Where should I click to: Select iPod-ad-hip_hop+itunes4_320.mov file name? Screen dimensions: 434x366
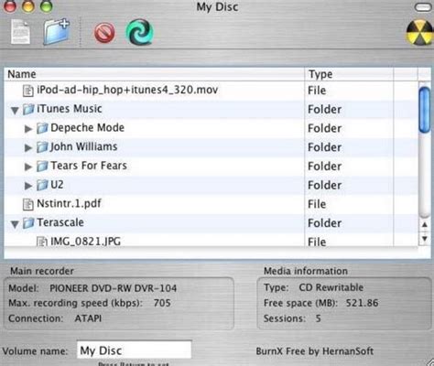pyautogui.click(x=127, y=90)
